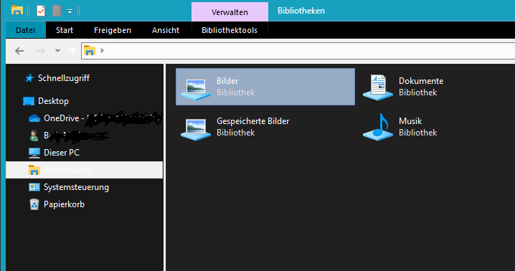Open Papierkorb from the navigation pane

coord(64,204)
